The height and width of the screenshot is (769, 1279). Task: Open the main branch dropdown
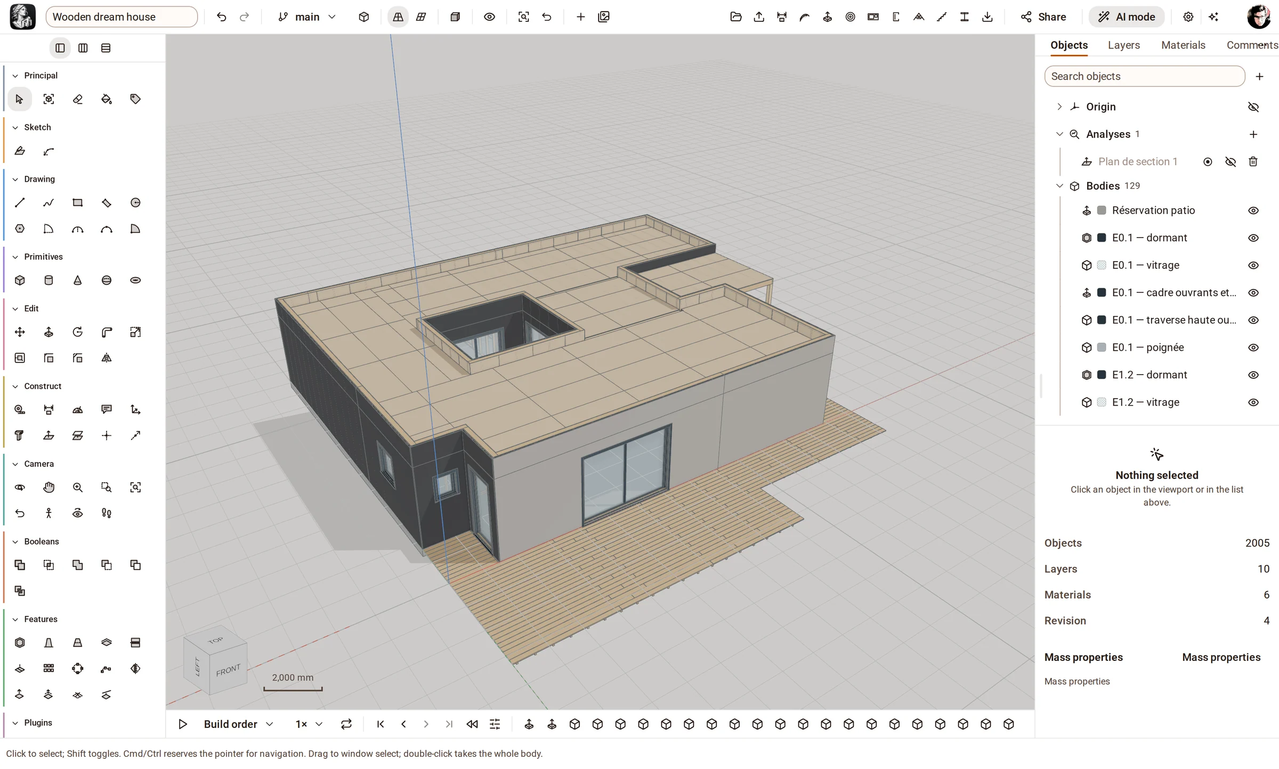point(307,17)
